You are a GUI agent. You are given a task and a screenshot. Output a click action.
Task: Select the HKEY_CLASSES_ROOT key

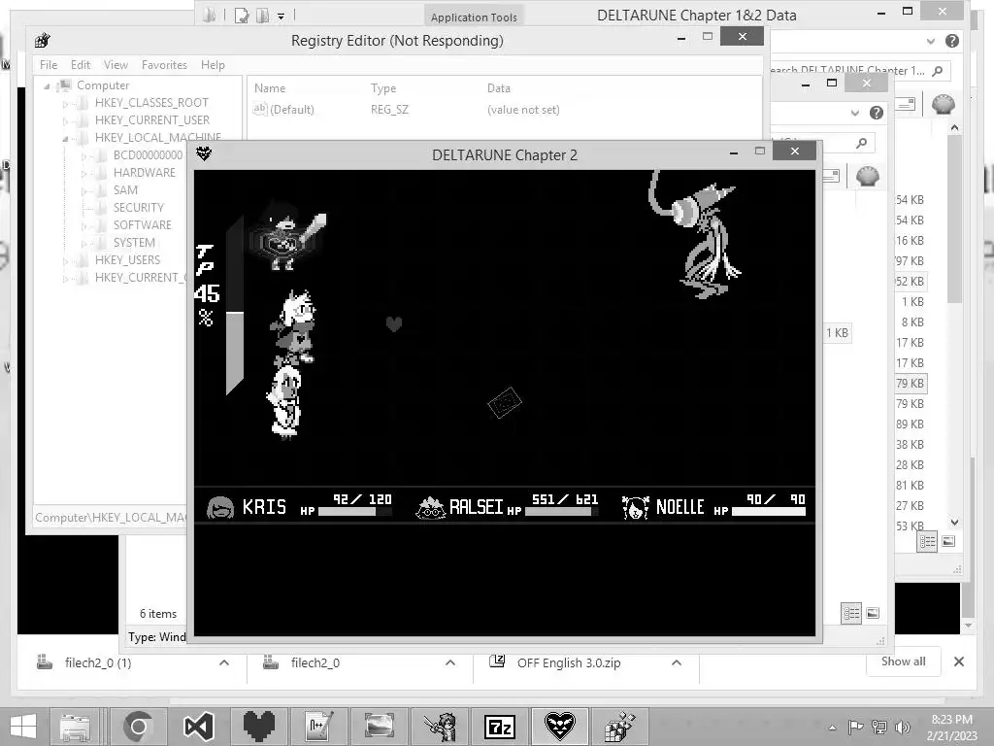151,103
